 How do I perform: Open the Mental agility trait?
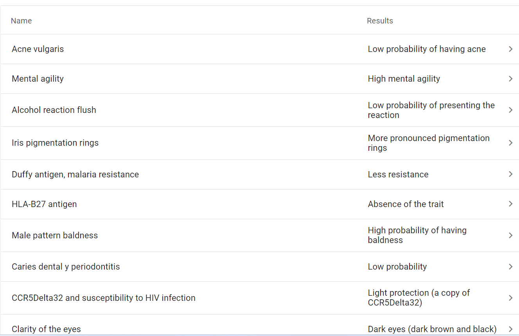(38, 79)
